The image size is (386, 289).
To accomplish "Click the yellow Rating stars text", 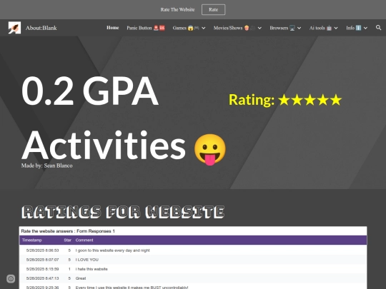I will pos(285,100).
